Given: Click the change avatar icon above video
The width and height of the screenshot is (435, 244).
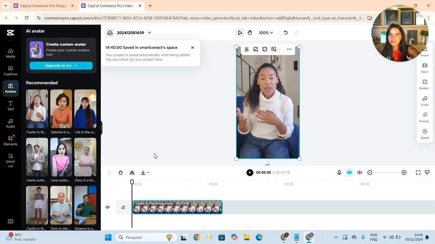Looking at the screenshot, I should (247, 49).
